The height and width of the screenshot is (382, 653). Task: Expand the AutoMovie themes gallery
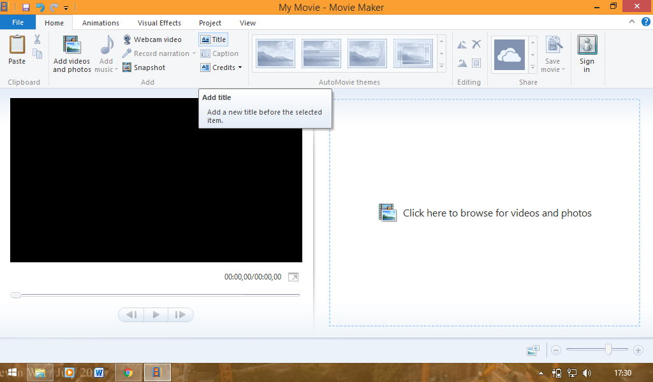click(442, 66)
